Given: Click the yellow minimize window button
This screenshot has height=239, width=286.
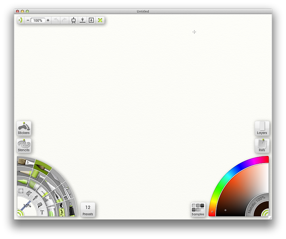Looking at the screenshot, I should click(x=22, y=11).
